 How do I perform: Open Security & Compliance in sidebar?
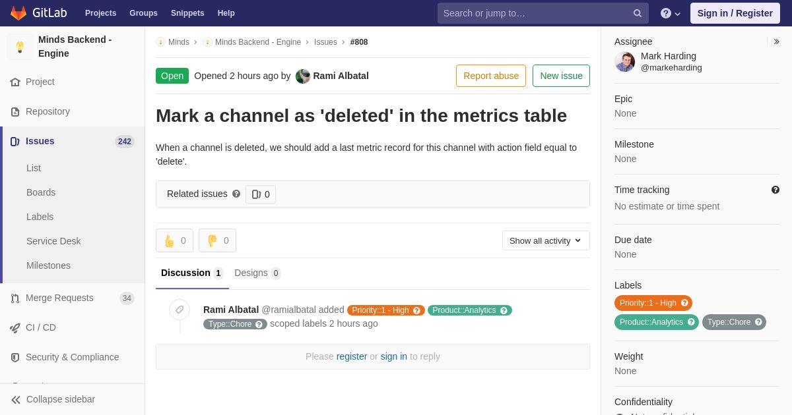(x=73, y=357)
